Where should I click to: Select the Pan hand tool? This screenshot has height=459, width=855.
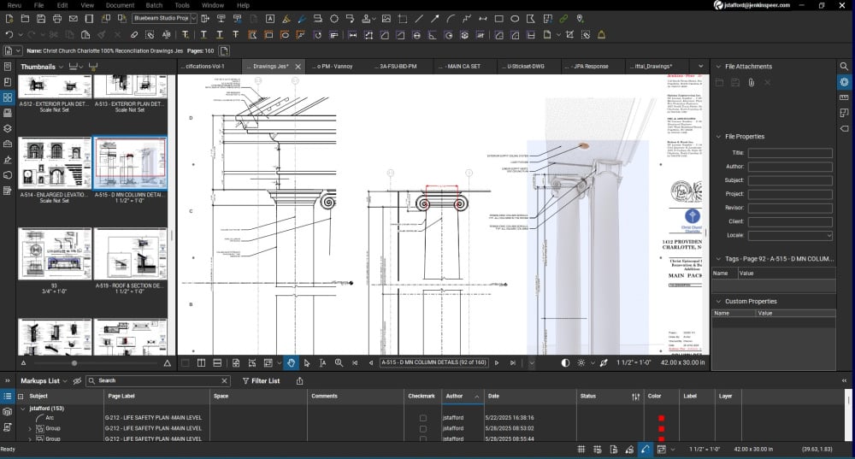[291, 362]
